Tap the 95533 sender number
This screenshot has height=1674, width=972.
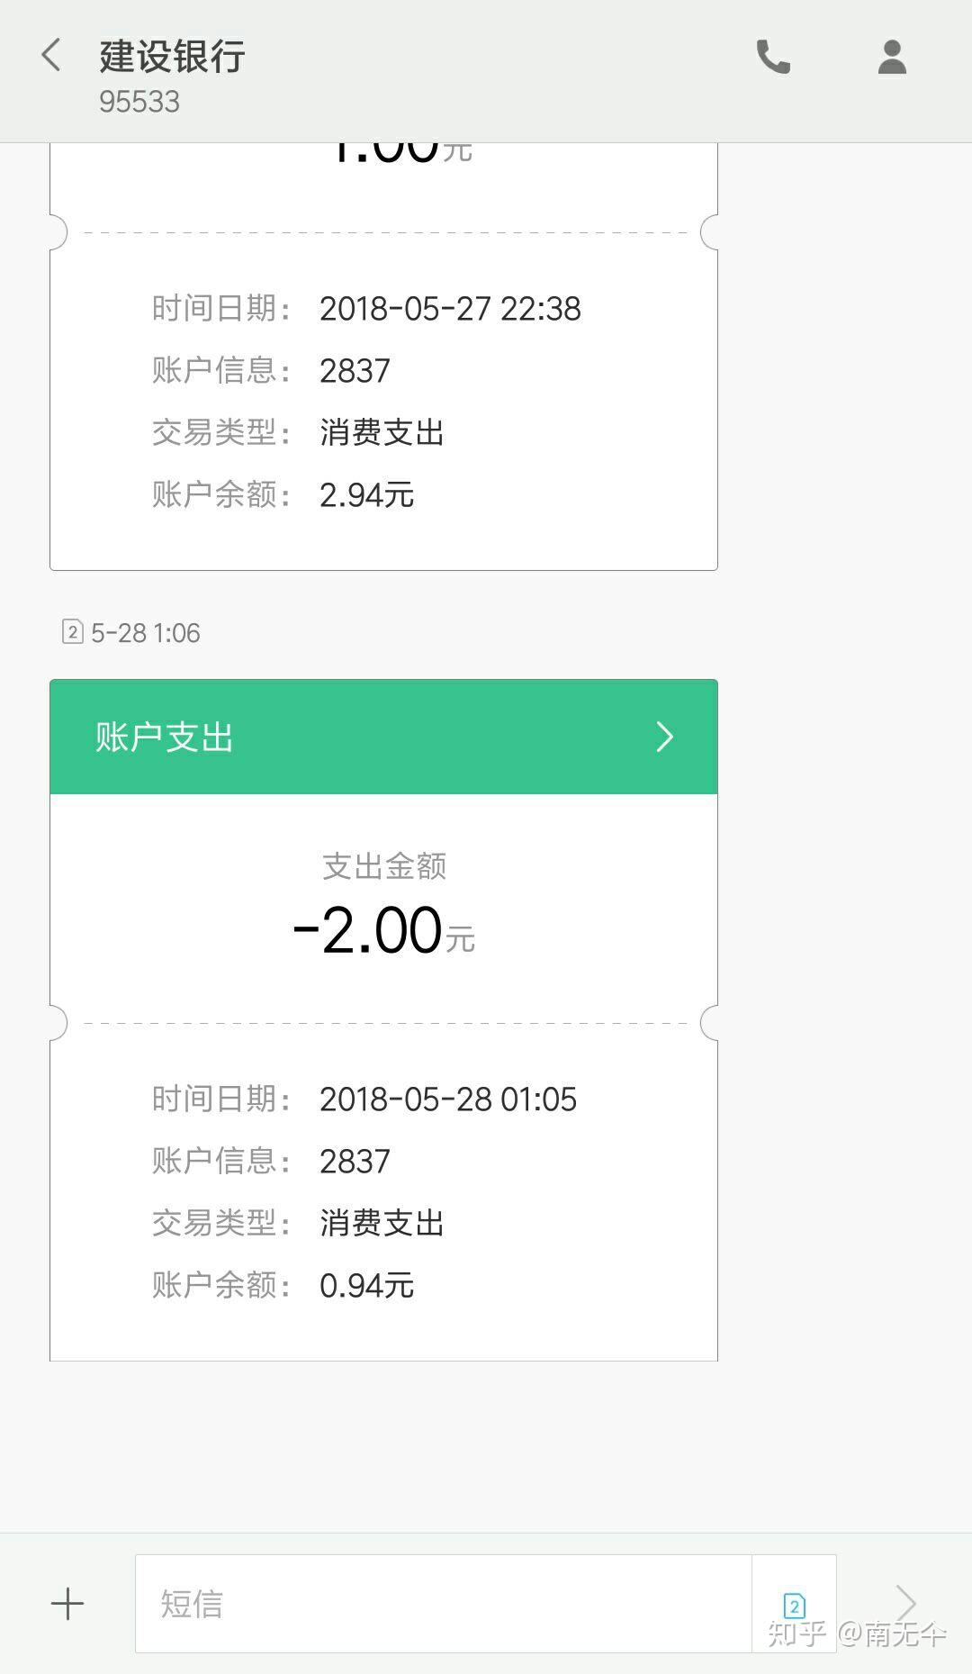tap(139, 102)
